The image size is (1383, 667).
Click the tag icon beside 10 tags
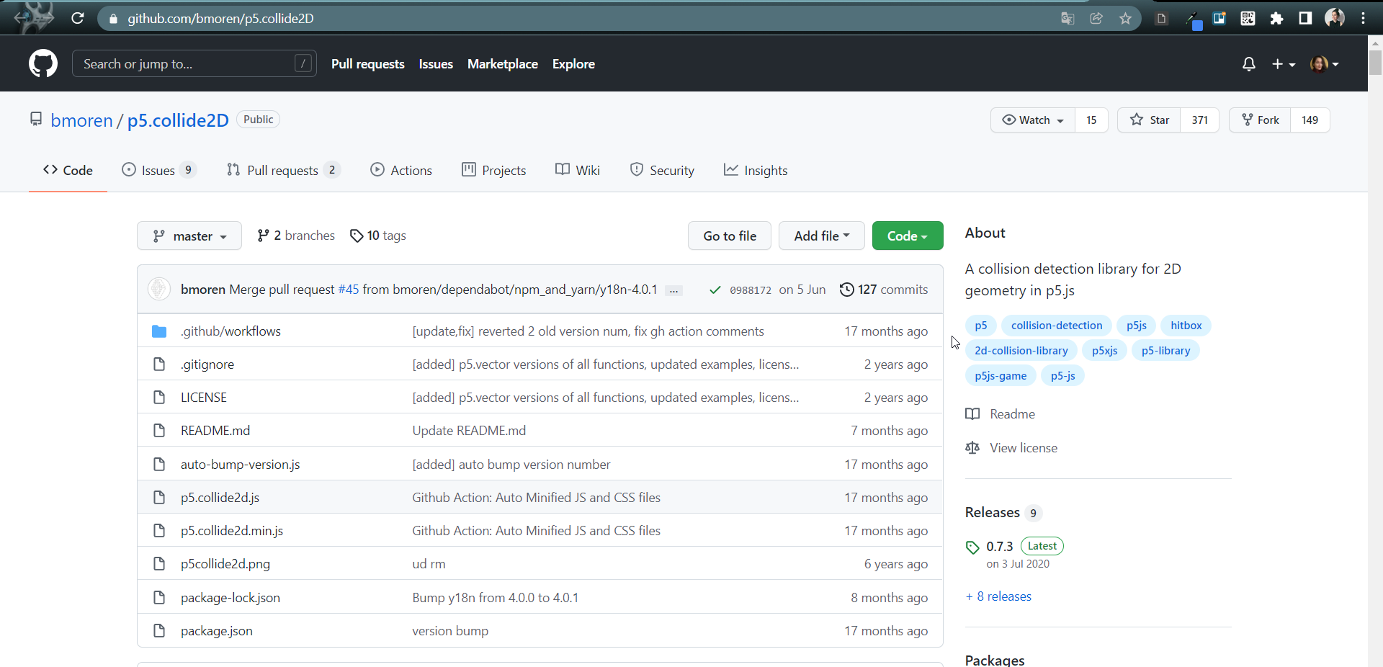pyautogui.click(x=357, y=236)
